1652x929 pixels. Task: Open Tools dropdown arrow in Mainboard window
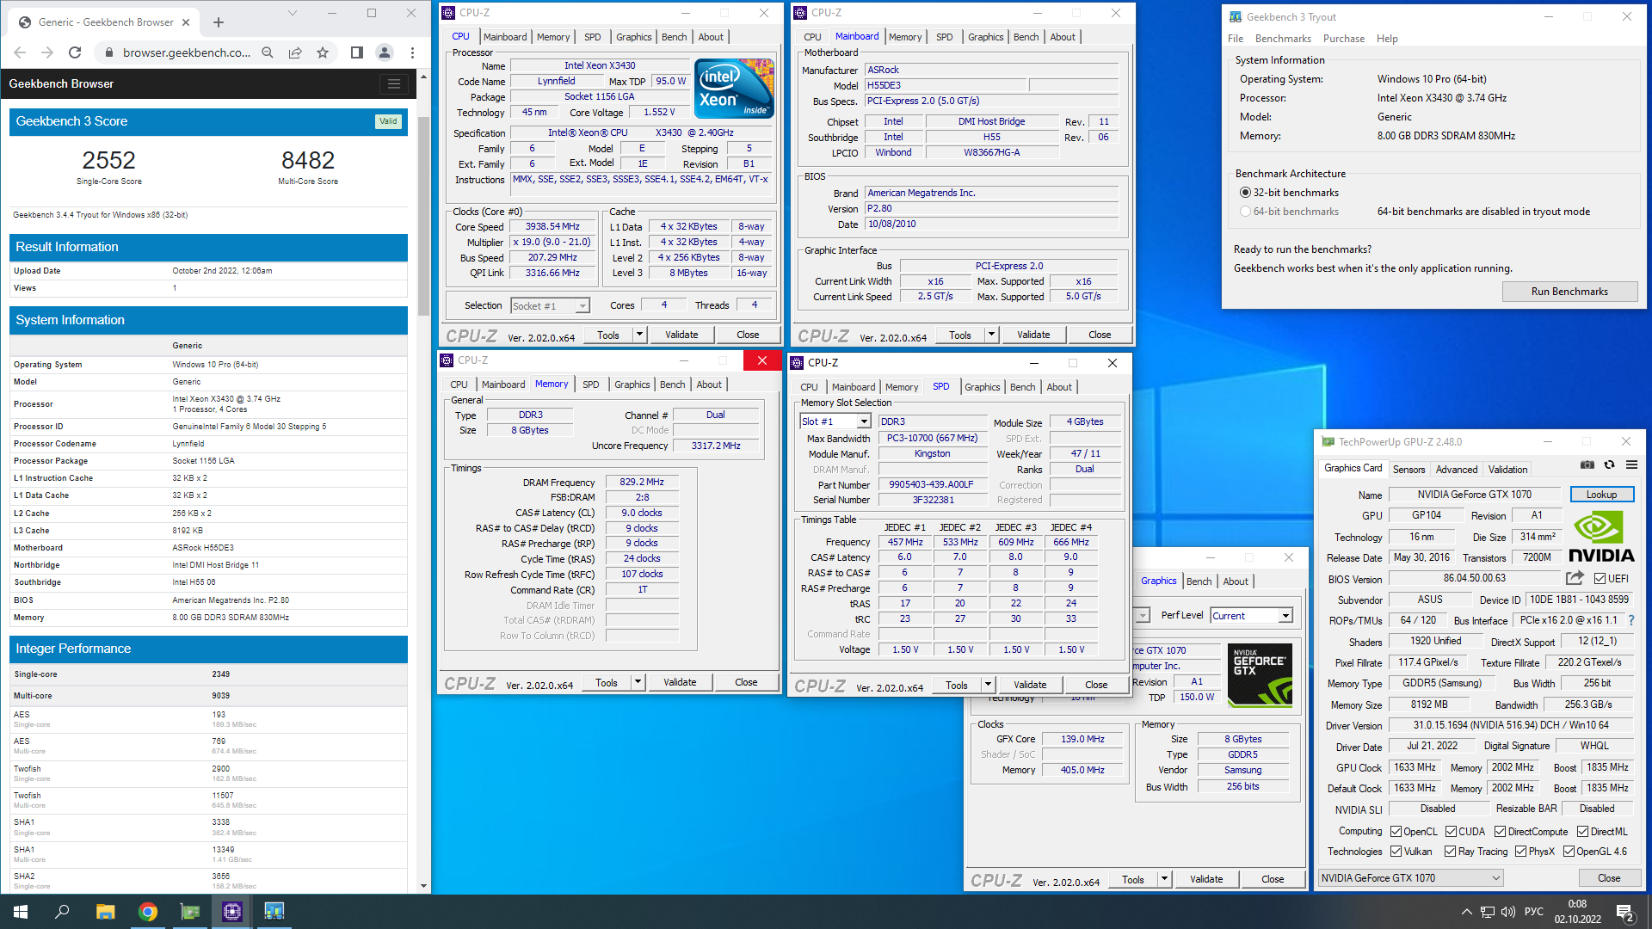[x=991, y=335]
